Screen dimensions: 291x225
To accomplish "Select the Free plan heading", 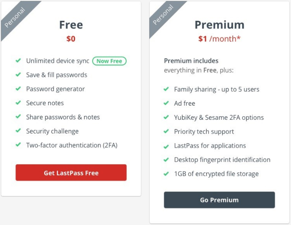I will (71, 25).
